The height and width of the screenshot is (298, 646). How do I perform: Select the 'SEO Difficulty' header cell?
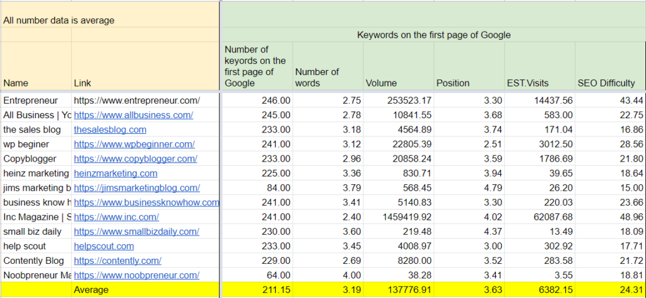click(x=610, y=66)
